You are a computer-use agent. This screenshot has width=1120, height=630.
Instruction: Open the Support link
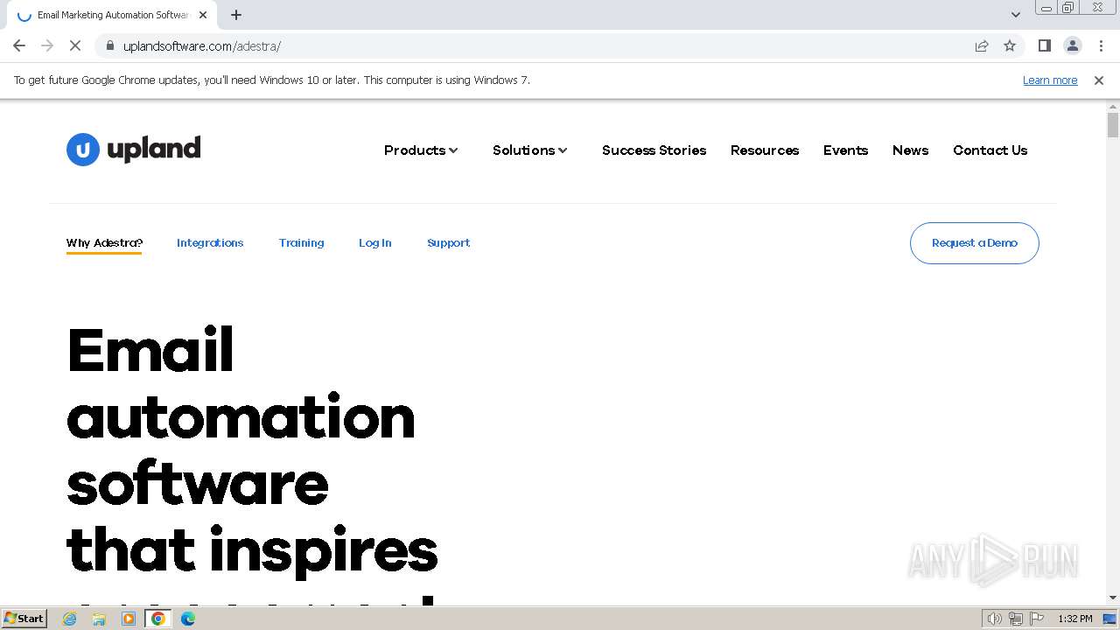(x=448, y=243)
